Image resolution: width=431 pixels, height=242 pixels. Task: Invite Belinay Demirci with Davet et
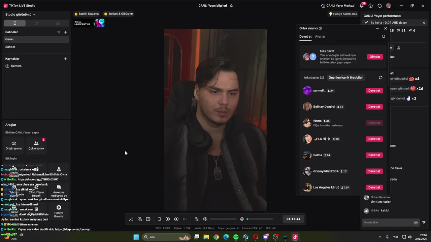tap(374, 107)
